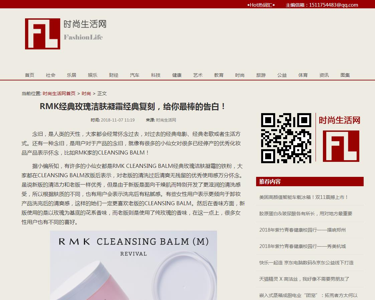Open the 图集 navigation item
Screen dimensions: 375x300
[x=345, y=75]
